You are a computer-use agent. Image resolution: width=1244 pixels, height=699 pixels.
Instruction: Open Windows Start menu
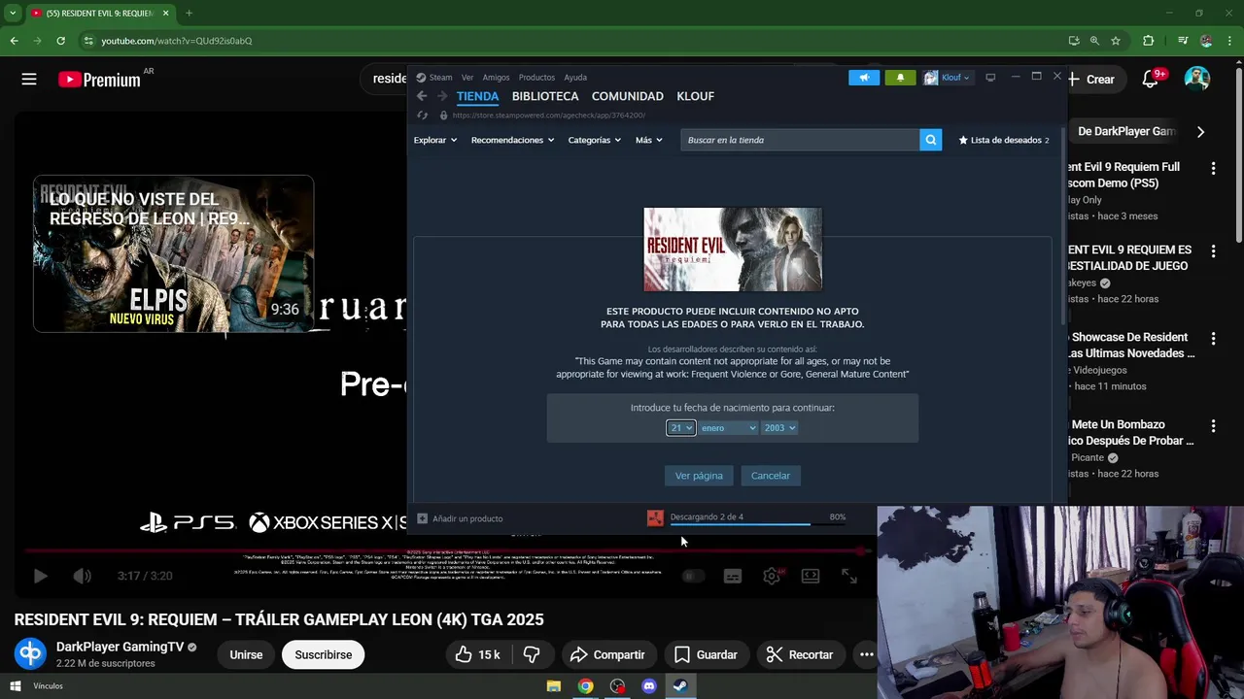[15, 686]
